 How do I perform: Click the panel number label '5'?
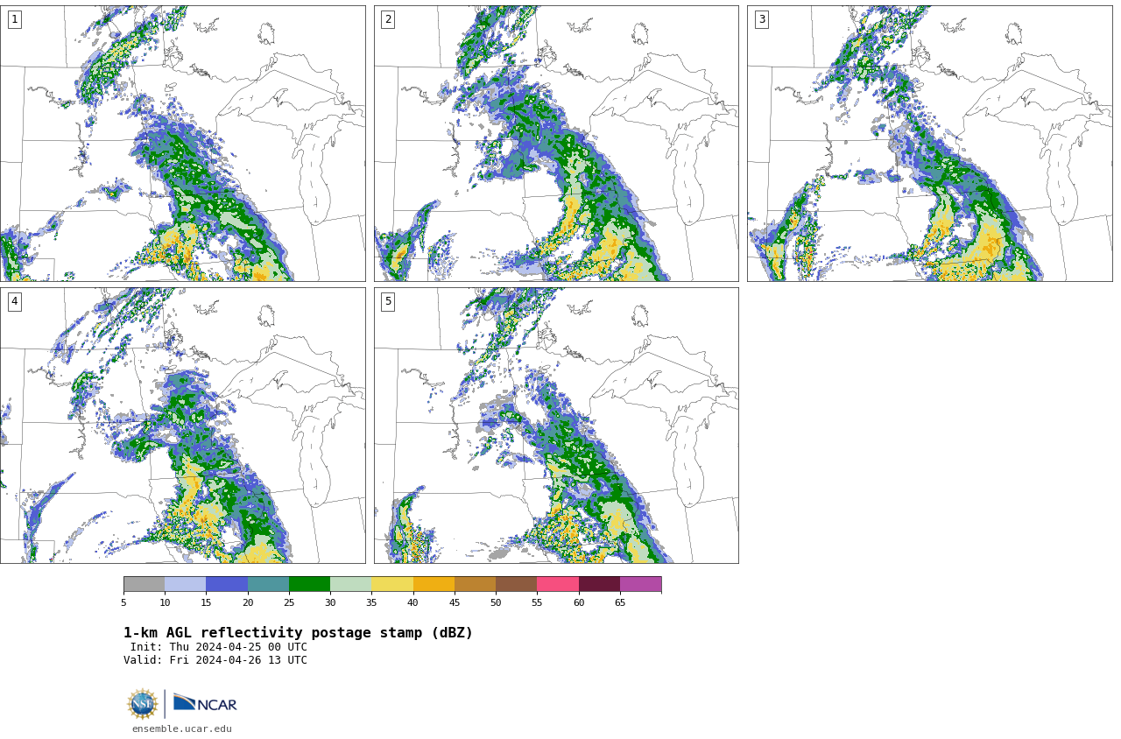[388, 301]
